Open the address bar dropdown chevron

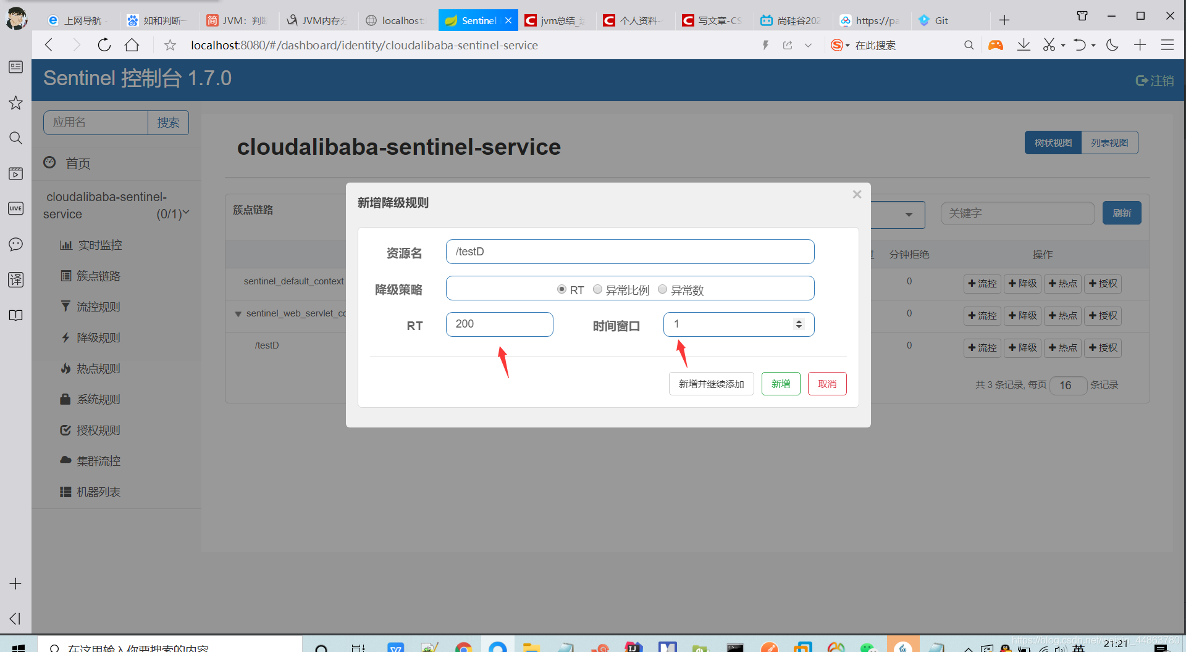(x=808, y=45)
